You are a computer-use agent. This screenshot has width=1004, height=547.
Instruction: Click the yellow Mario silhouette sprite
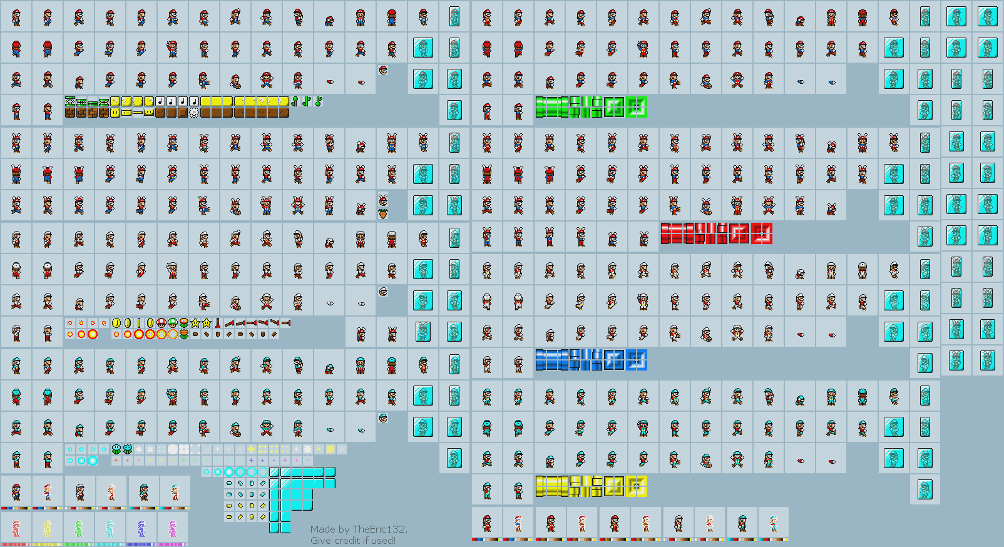click(x=48, y=528)
